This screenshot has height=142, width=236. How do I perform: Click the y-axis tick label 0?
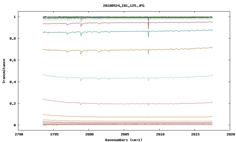14,125
